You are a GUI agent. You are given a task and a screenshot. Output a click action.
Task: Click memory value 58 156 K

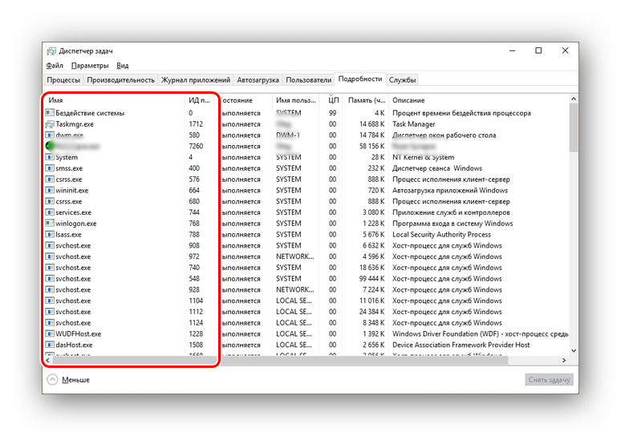[372, 146]
